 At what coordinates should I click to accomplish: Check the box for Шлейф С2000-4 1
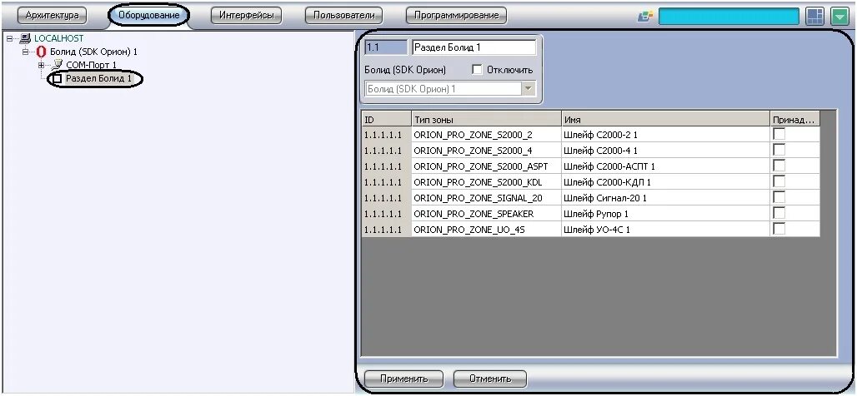click(x=779, y=150)
